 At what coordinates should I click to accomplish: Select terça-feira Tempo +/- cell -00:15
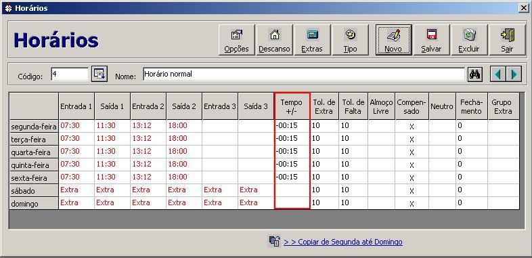coord(292,139)
